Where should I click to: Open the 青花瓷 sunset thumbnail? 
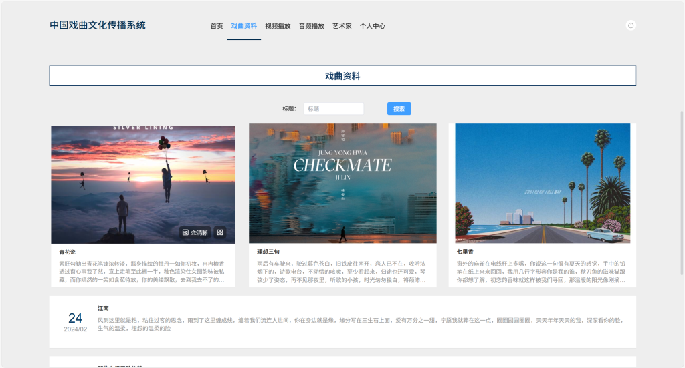pos(143,185)
